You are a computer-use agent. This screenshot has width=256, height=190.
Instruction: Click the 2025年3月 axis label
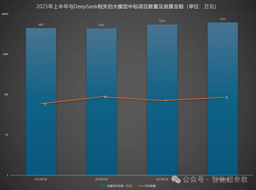(x=41, y=179)
